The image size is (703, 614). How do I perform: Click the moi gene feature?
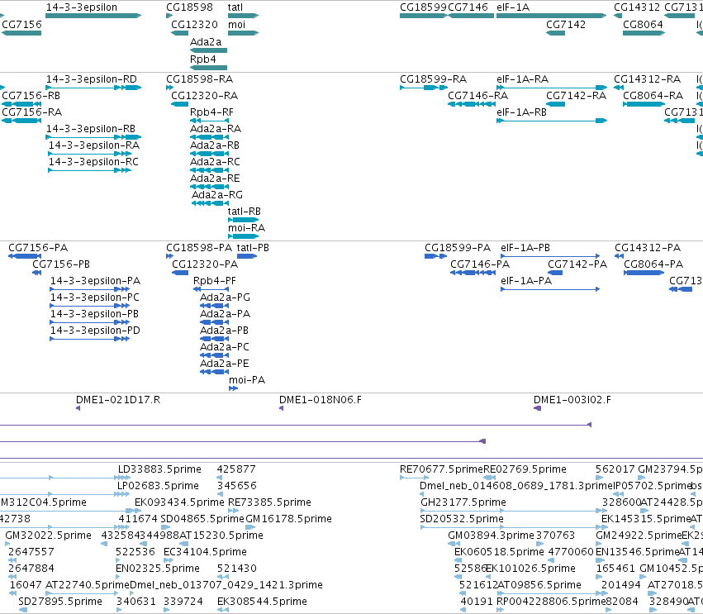coord(243,33)
